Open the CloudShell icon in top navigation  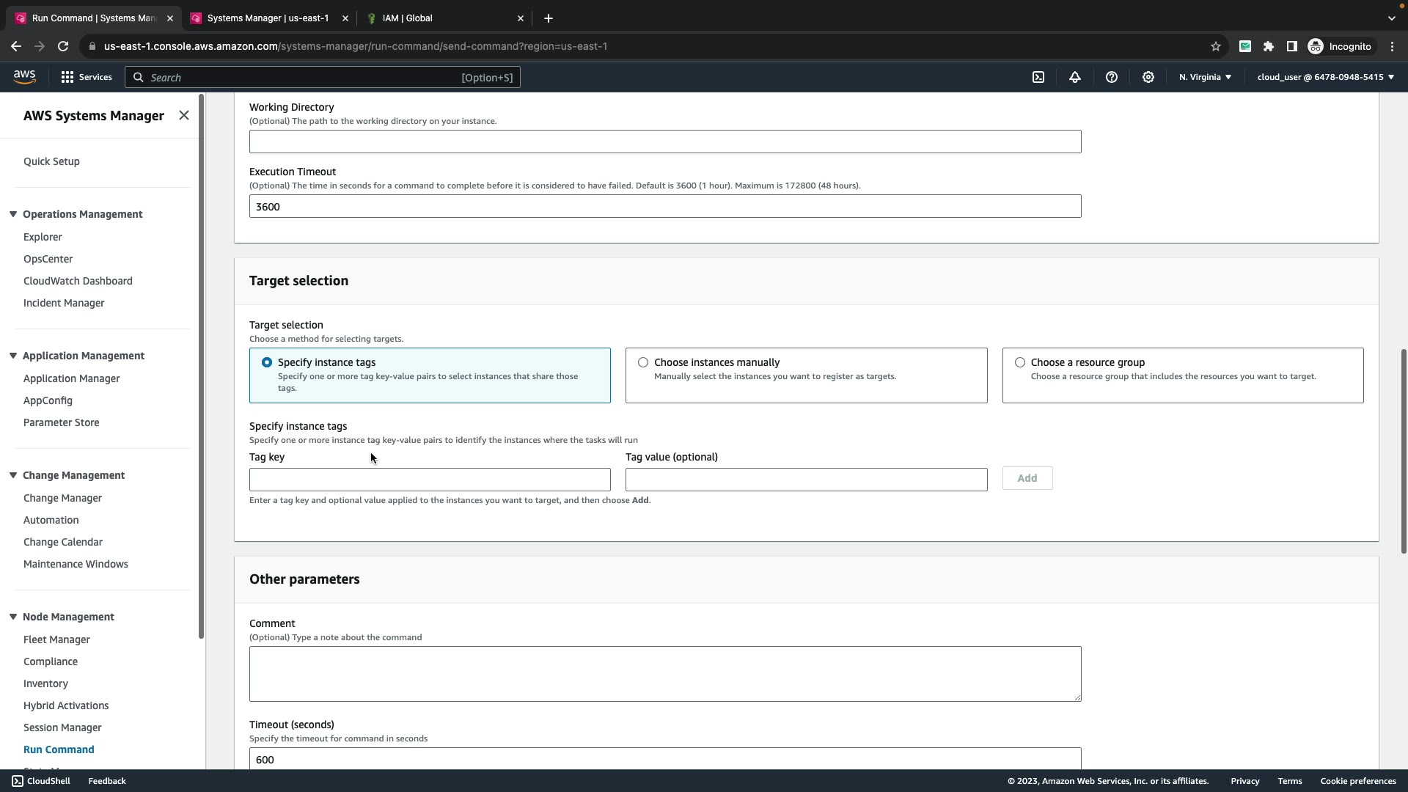pos(1038,77)
